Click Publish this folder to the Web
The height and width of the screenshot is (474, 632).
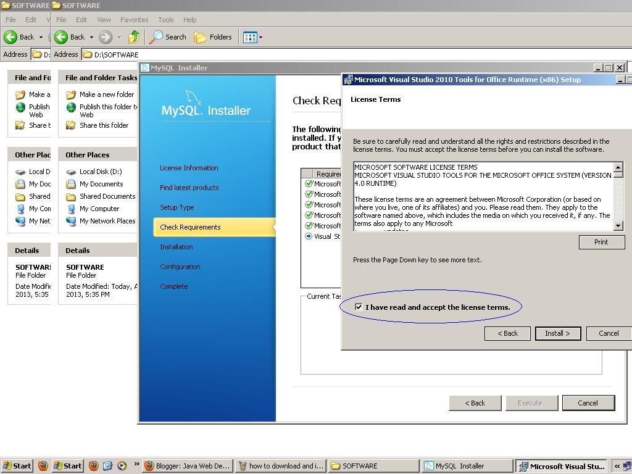point(109,110)
